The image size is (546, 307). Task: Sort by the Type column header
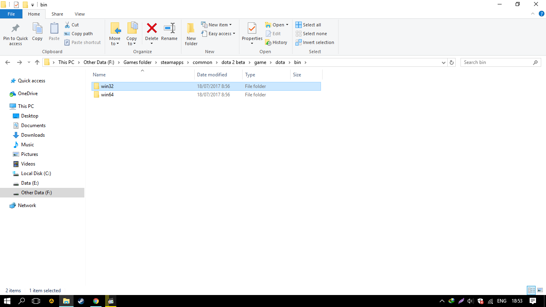266,75
